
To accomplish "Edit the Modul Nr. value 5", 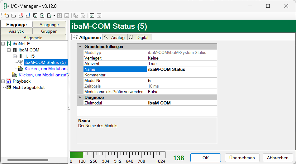I will tap(182, 80).
